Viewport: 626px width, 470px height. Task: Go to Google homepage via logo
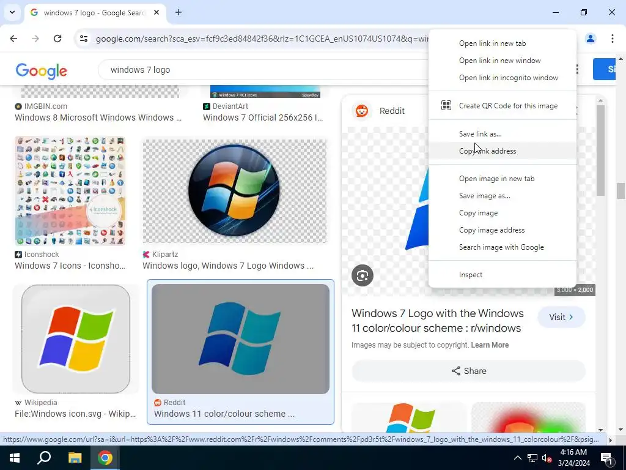coord(41,71)
